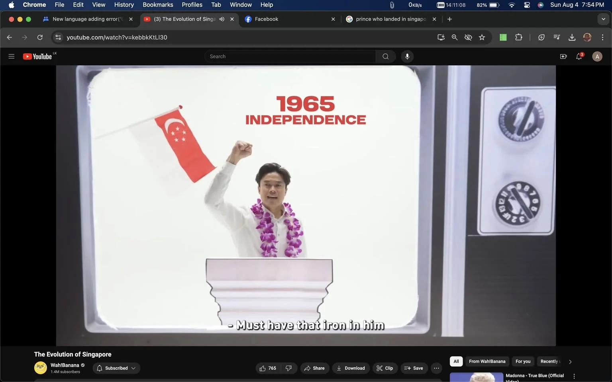Image resolution: width=612 pixels, height=382 pixels.
Task: Click the YouTube logo to go home
Action: (x=37, y=57)
